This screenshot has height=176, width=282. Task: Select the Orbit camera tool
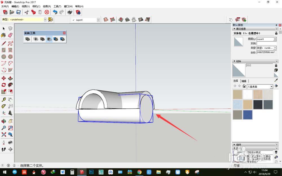[x=4, y=121]
